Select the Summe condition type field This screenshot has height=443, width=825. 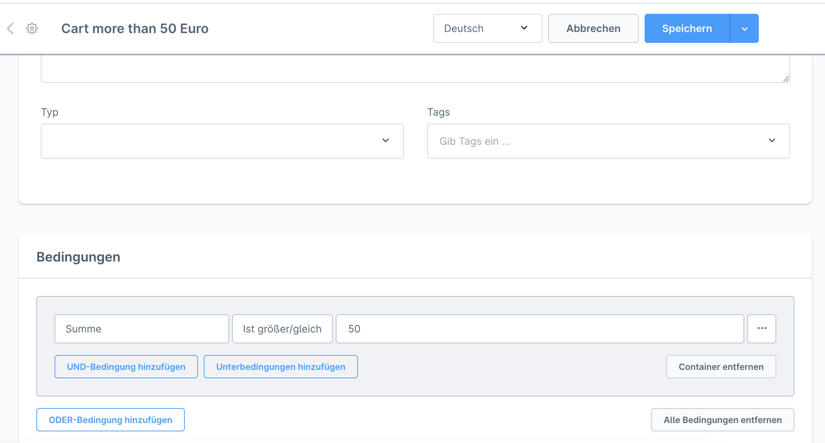point(142,329)
